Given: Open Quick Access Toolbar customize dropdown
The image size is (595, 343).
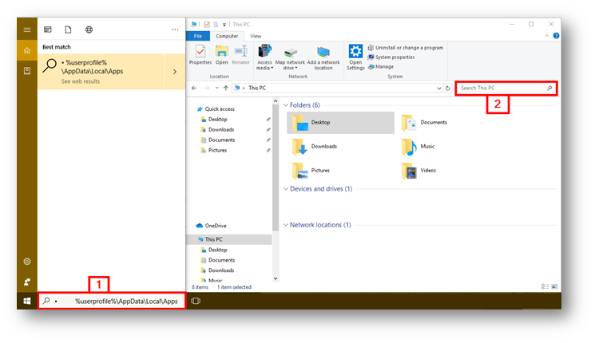Looking at the screenshot, I should [224, 25].
